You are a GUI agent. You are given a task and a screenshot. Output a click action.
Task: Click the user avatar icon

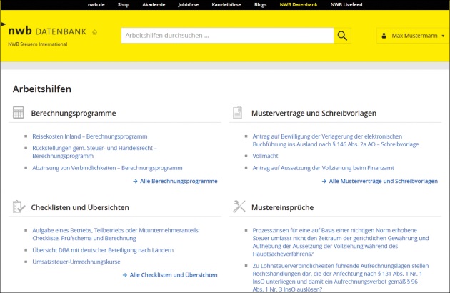click(384, 36)
